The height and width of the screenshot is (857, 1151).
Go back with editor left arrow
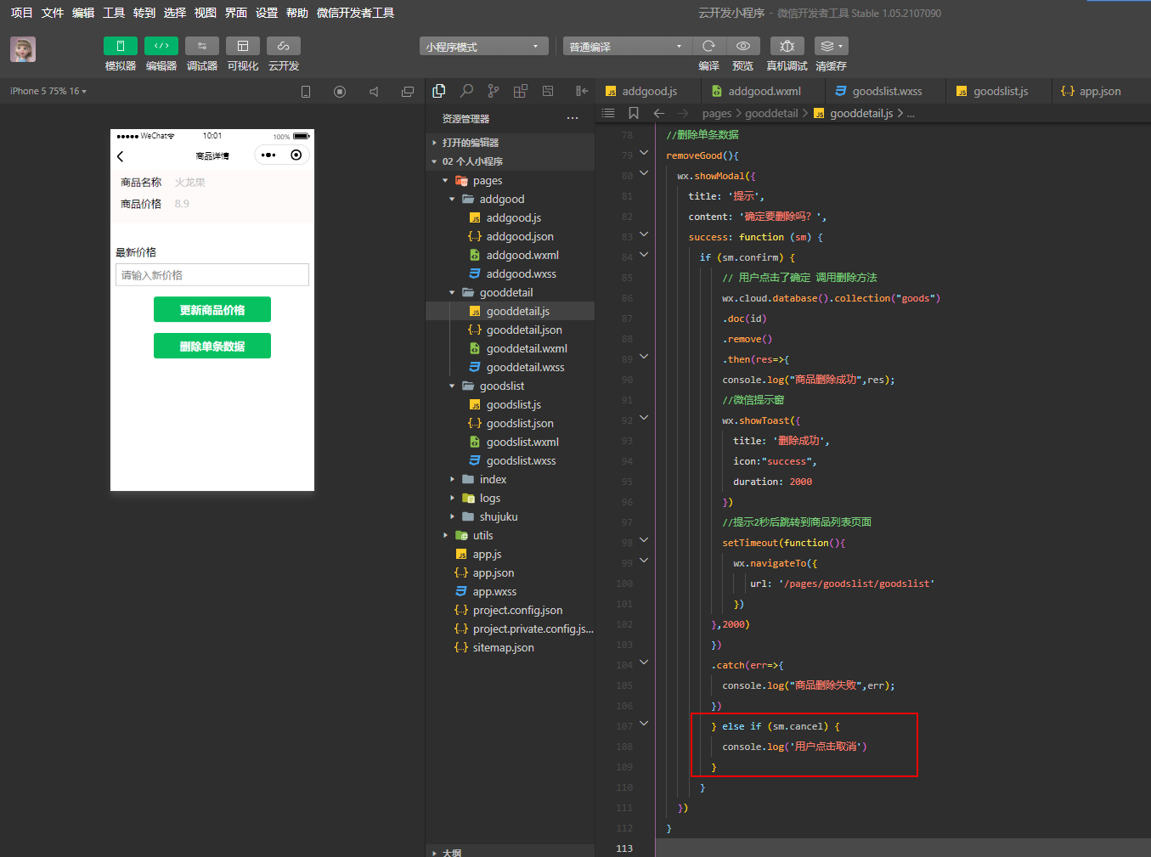(x=659, y=113)
